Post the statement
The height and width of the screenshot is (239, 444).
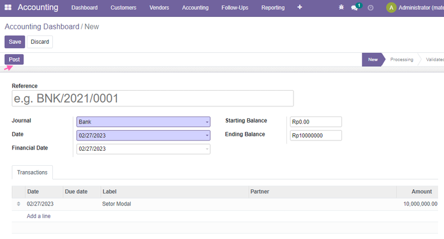click(14, 59)
